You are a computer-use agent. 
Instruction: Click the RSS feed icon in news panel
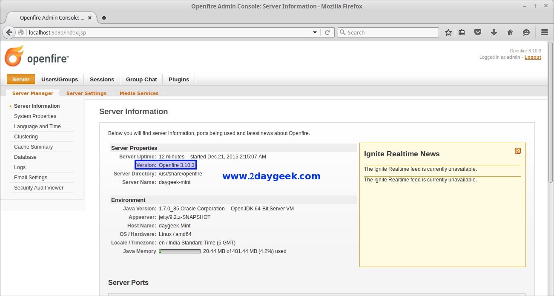[x=518, y=151]
